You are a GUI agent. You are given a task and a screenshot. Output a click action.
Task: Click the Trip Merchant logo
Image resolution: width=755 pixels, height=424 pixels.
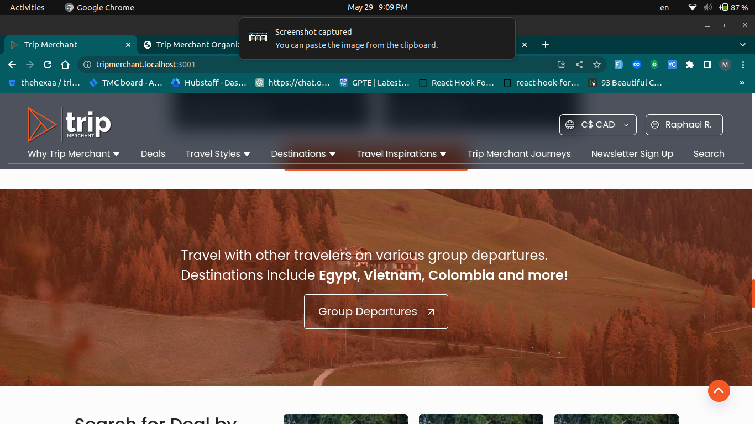tap(69, 124)
